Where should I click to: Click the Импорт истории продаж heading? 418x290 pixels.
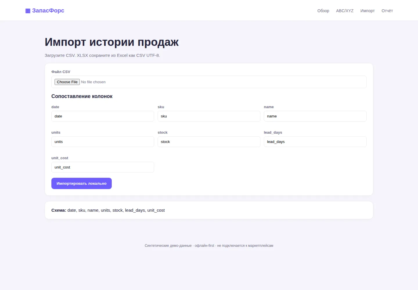tap(112, 42)
